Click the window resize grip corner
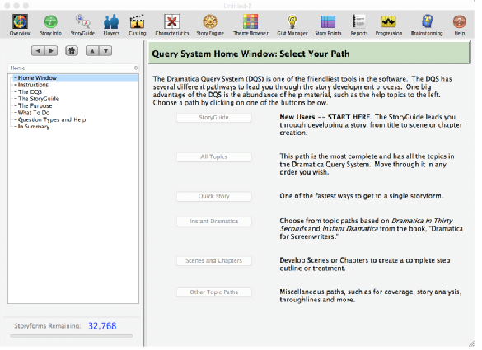Screen dimensions: 482x350 pos(471,344)
